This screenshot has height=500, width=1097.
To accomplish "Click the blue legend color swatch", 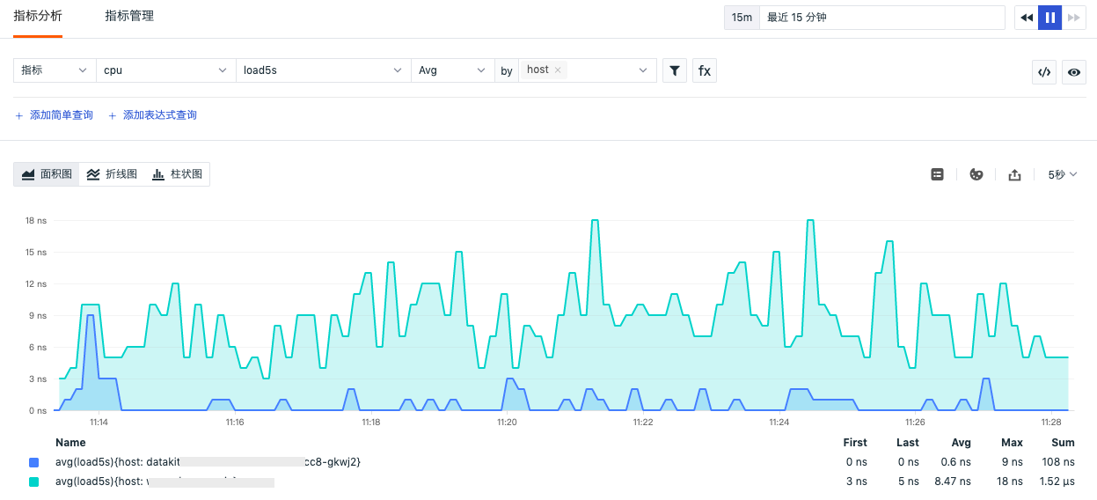I will pos(33,462).
